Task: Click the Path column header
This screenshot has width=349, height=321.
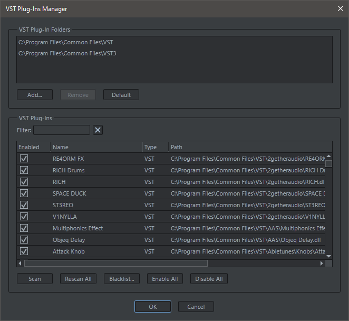Action: click(248, 147)
